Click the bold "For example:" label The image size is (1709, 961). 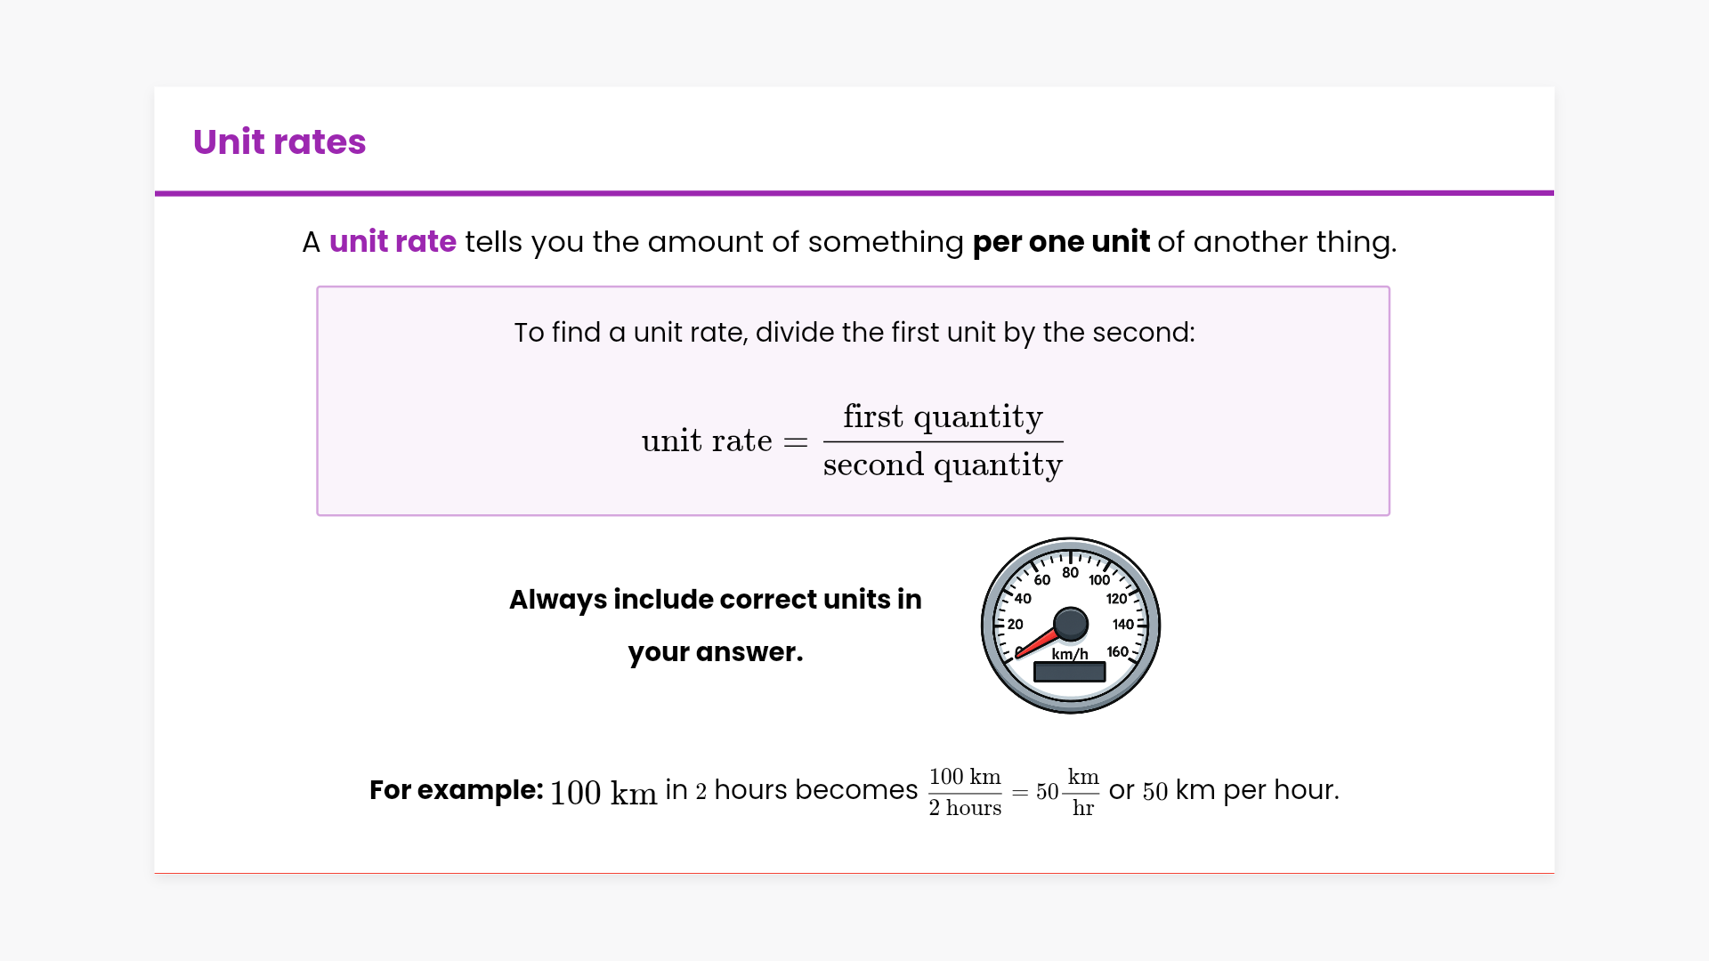[456, 790]
